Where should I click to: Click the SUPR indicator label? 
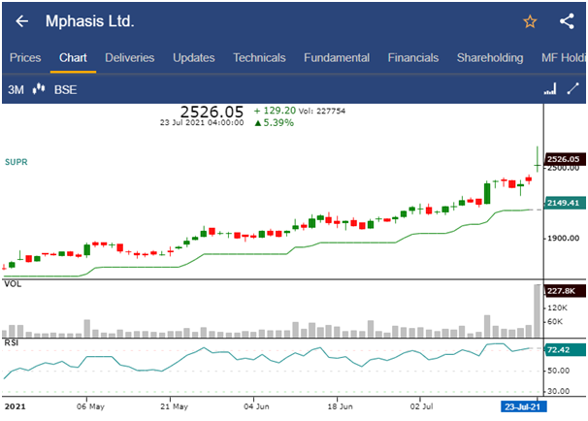pos(16,162)
